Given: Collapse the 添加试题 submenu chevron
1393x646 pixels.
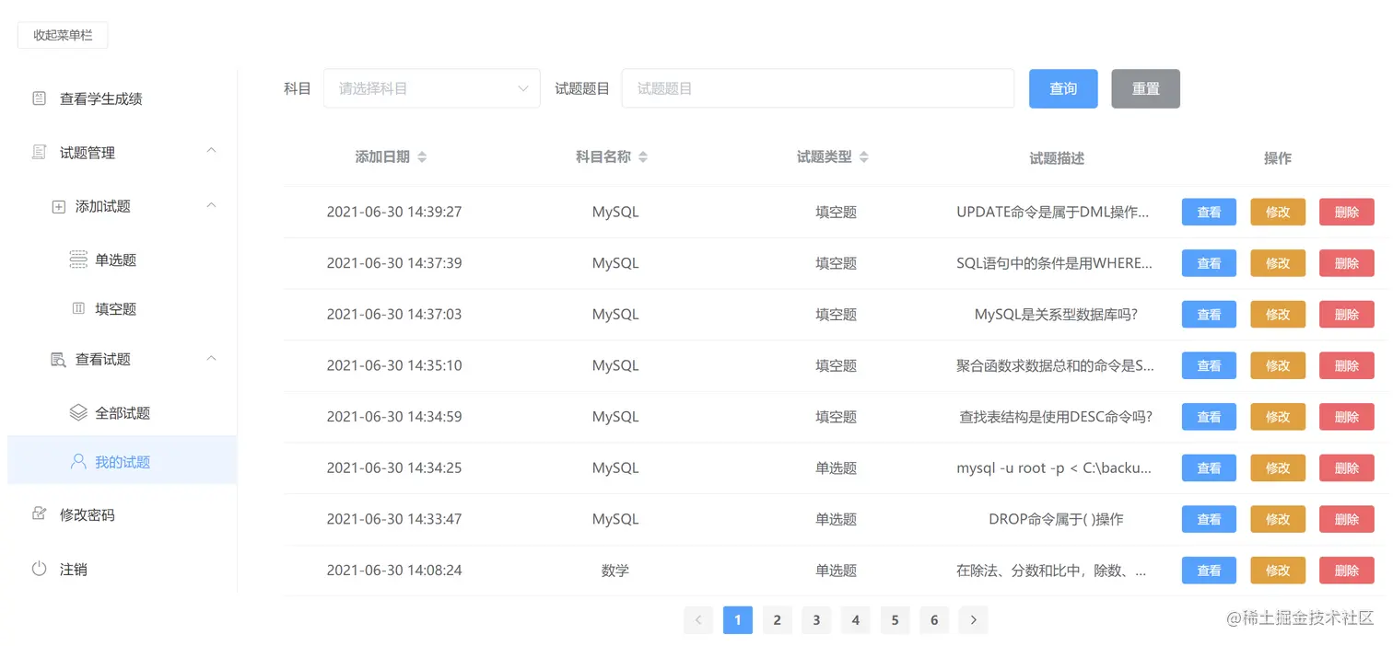Looking at the screenshot, I should 211,204.
